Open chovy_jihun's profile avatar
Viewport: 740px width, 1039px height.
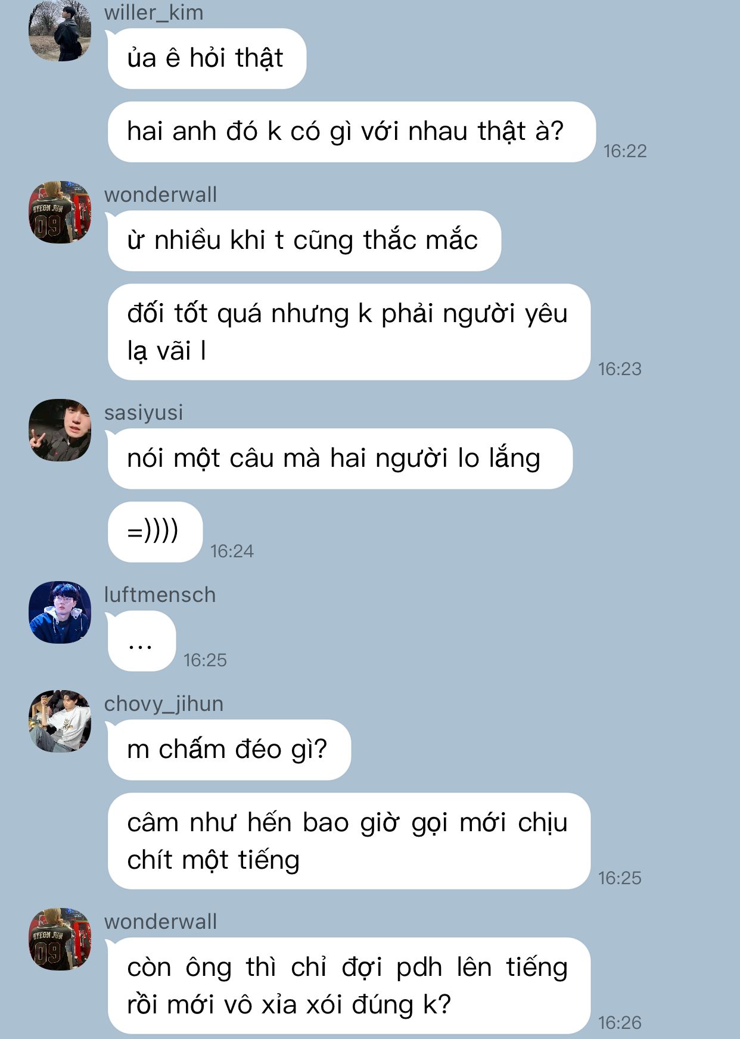tap(60, 721)
